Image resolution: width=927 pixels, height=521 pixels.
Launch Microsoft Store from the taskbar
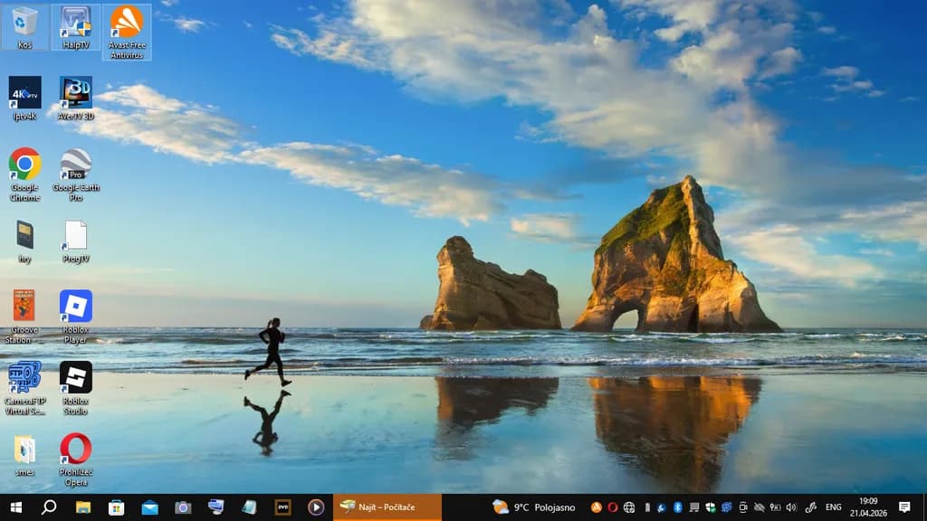click(x=117, y=507)
